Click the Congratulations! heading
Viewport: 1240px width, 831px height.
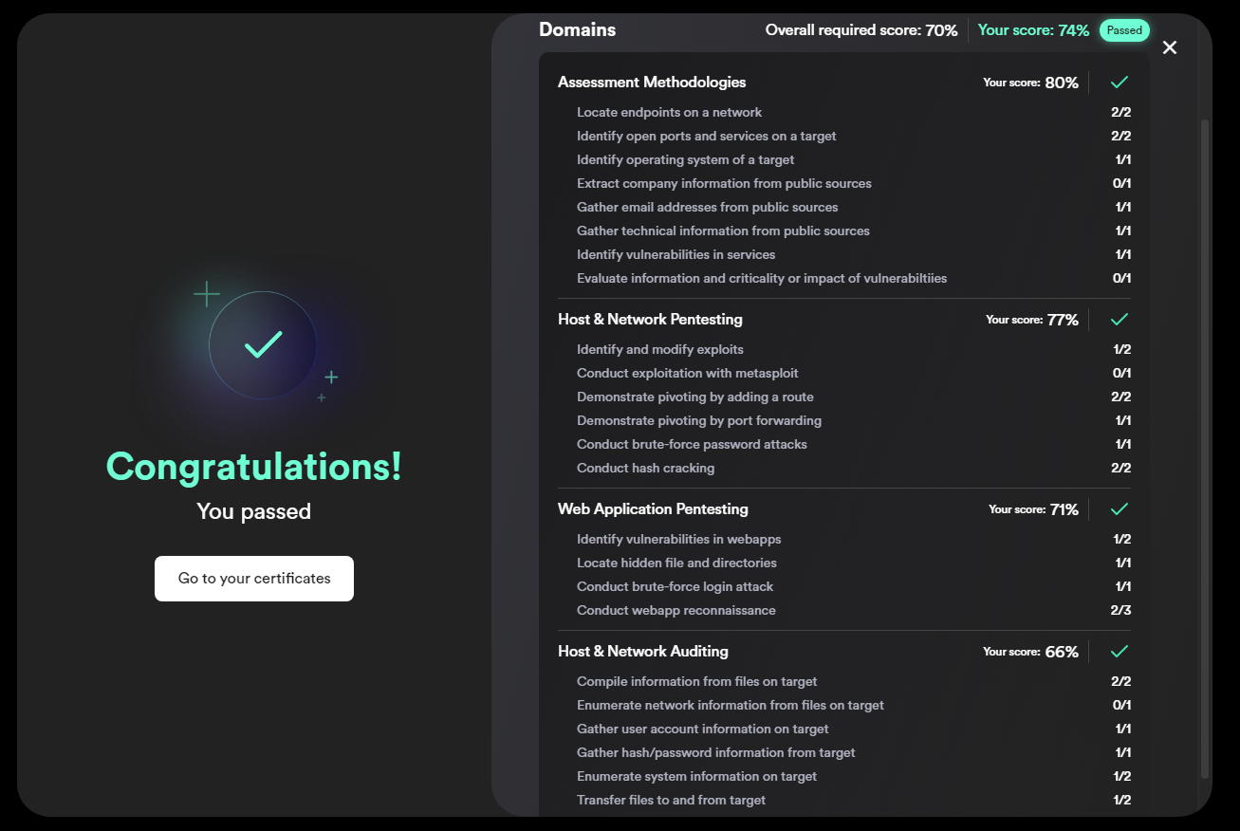(254, 466)
